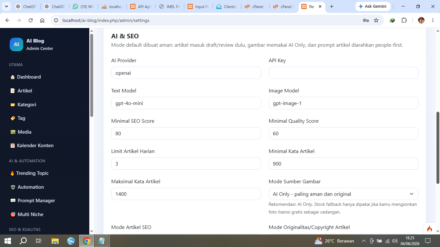Viewport: 440px width, 247px height.
Task: Click the AI Provider input field
Action: pos(186,73)
